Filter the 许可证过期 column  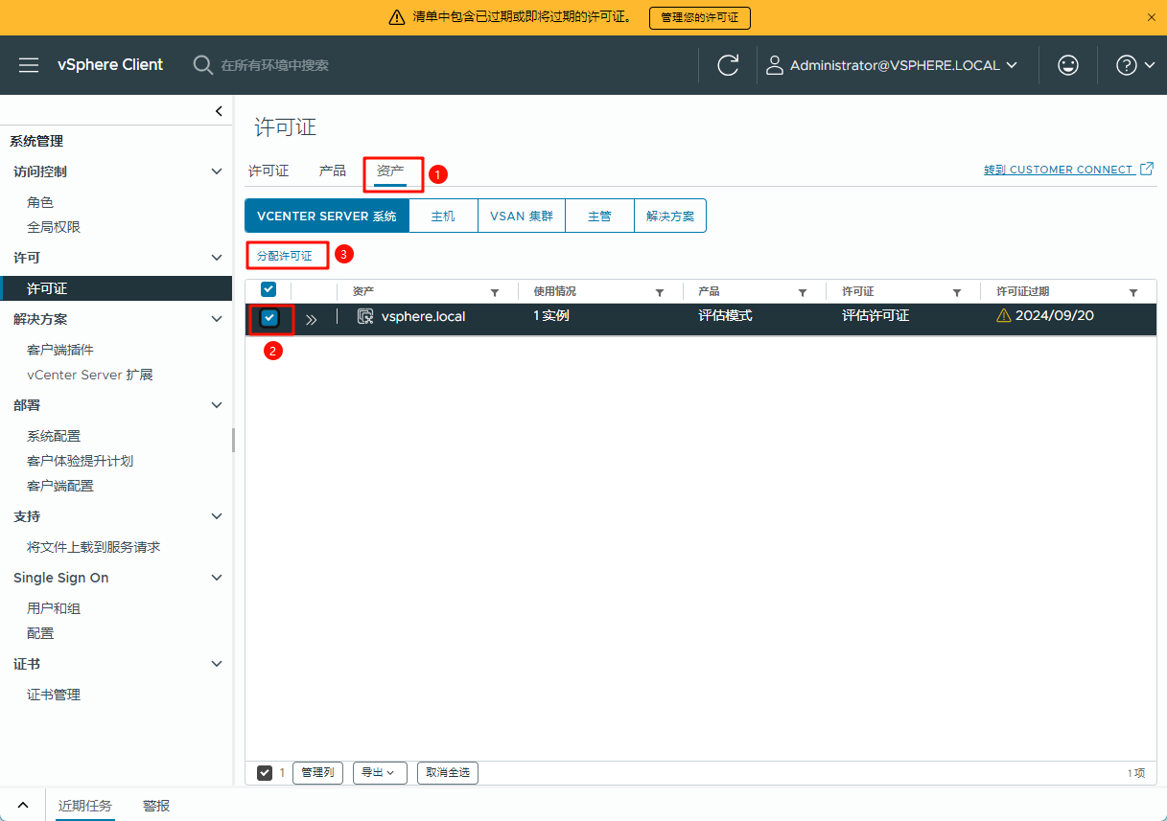point(1133,292)
